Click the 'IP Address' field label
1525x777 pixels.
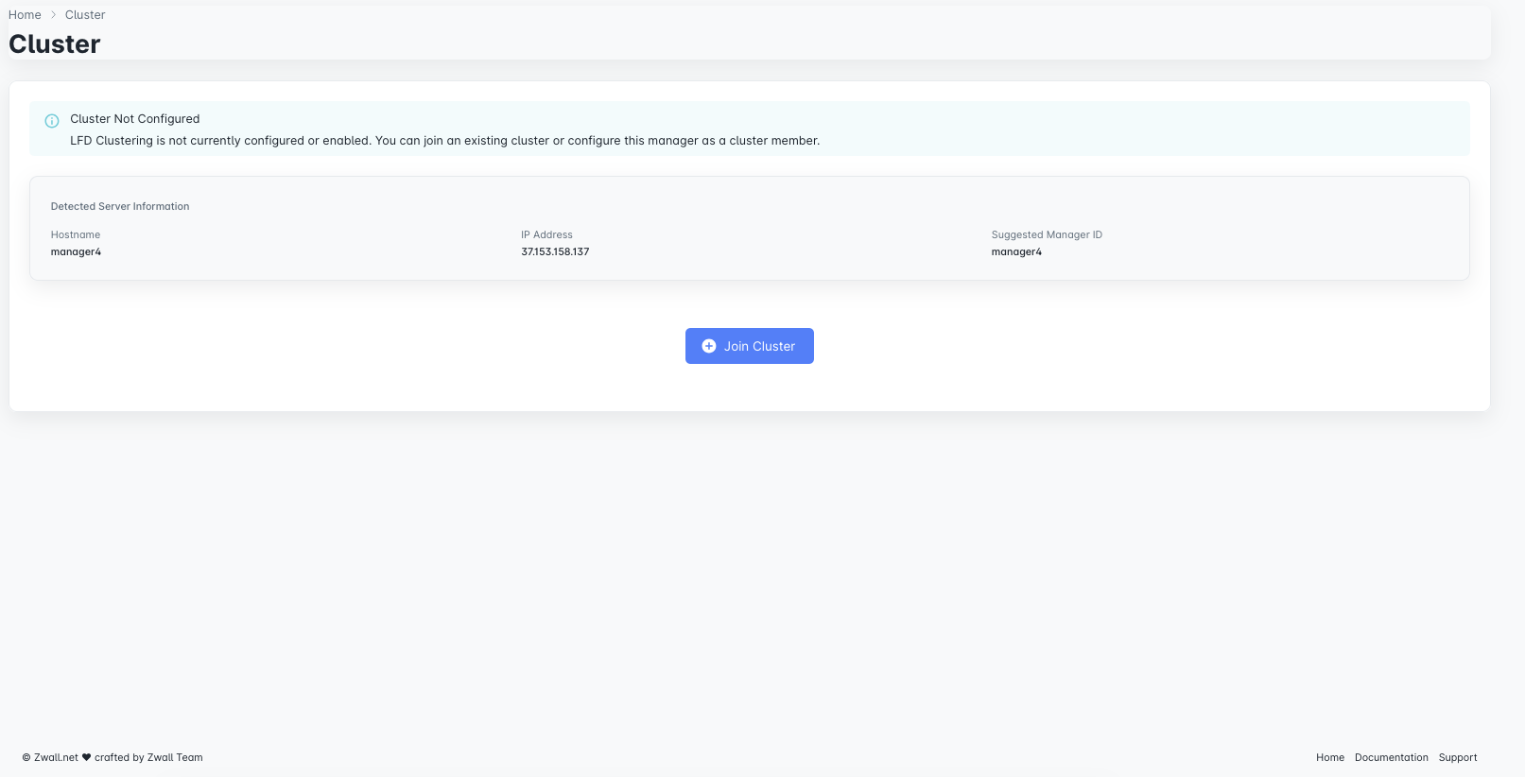coord(546,234)
